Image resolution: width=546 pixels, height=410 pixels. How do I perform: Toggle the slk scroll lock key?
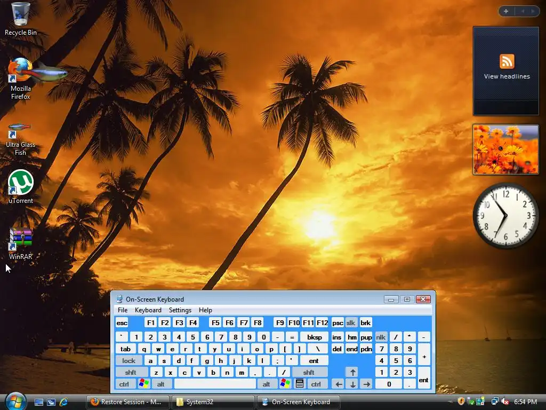click(351, 322)
